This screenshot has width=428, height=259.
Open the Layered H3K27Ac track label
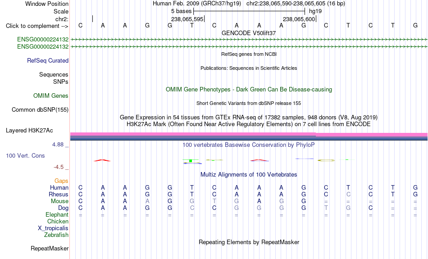click(29, 131)
